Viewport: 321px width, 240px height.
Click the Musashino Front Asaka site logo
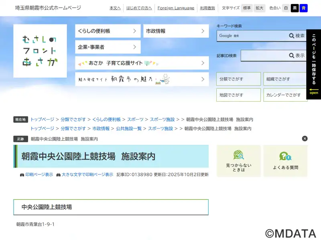[40, 51]
